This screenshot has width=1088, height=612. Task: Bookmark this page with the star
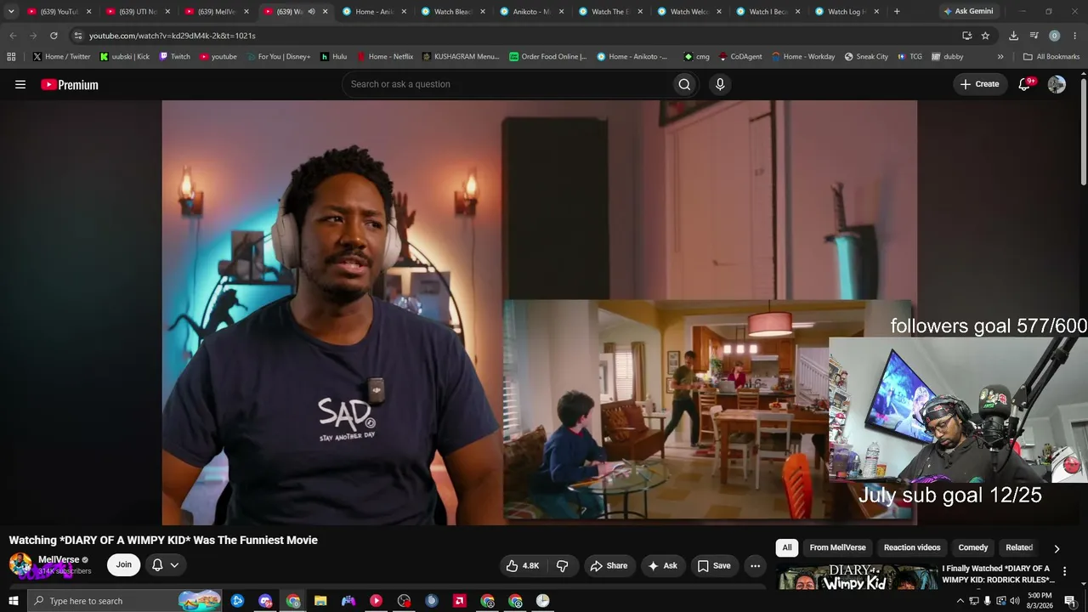(985, 36)
